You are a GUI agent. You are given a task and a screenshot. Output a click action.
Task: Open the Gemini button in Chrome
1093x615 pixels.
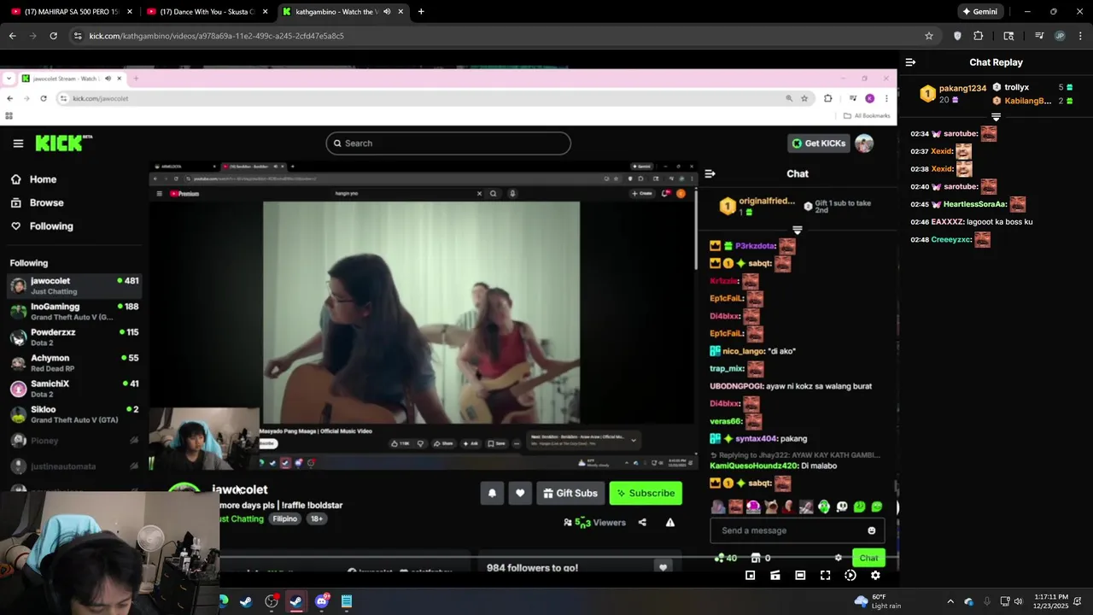tap(979, 12)
